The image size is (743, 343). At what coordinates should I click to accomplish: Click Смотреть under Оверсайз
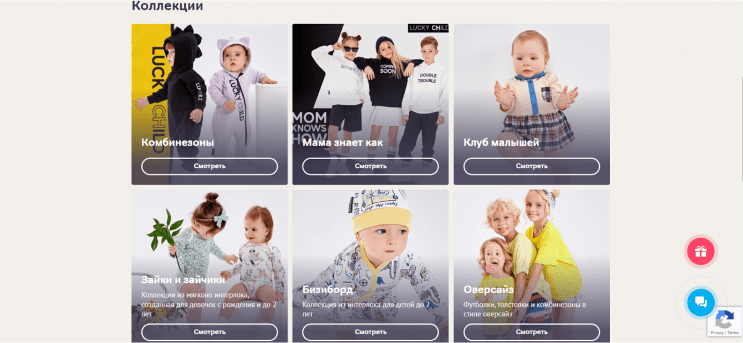(x=532, y=332)
